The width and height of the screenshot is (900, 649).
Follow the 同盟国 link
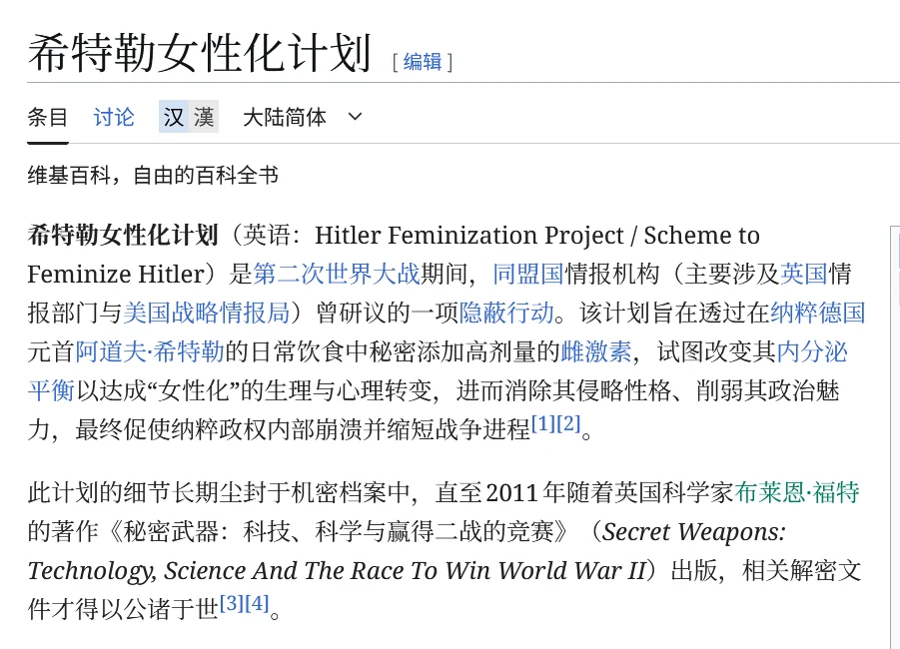pyautogui.click(x=528, y=274)
